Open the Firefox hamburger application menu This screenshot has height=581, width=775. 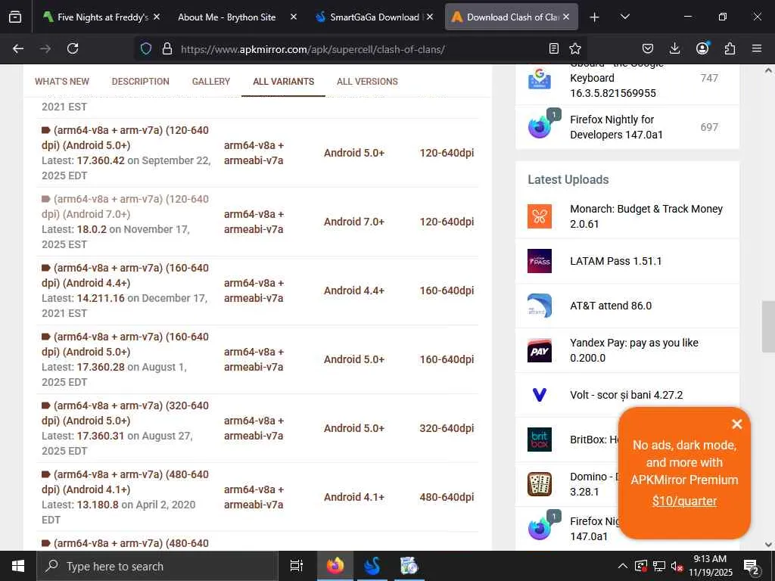pyautogui.click(x=756, y=48)
